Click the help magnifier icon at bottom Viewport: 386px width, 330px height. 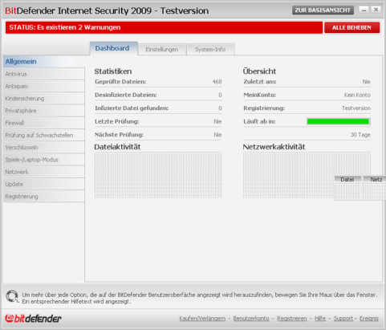coord(12,297)
